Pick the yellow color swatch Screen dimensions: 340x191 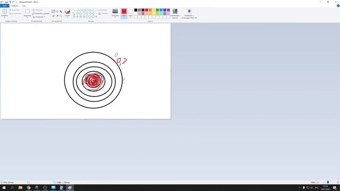[x=154, y=10]
